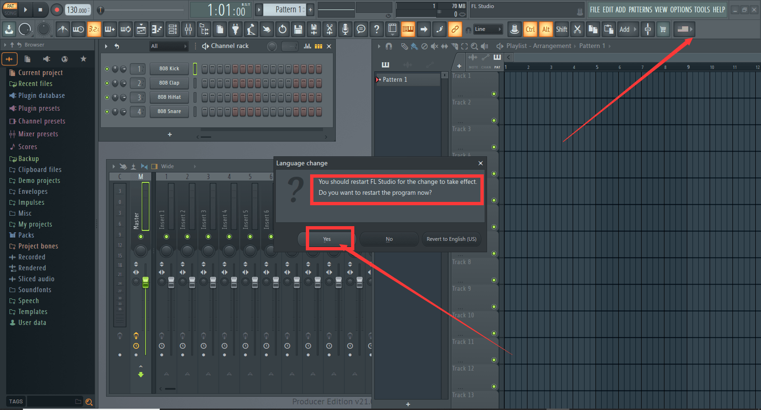Open the VIEW menu
Image resolution: width=761 pixels, height=410 pixels.
click(661, 10)
